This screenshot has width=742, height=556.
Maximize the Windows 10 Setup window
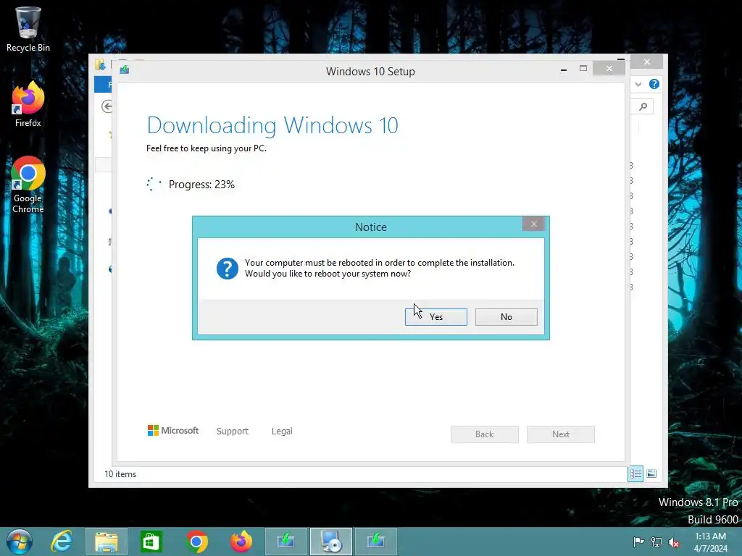583,69
